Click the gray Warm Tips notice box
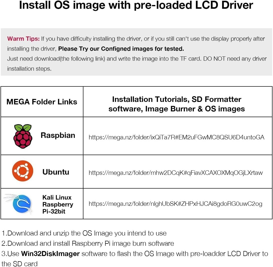 [x=136, y=52]
